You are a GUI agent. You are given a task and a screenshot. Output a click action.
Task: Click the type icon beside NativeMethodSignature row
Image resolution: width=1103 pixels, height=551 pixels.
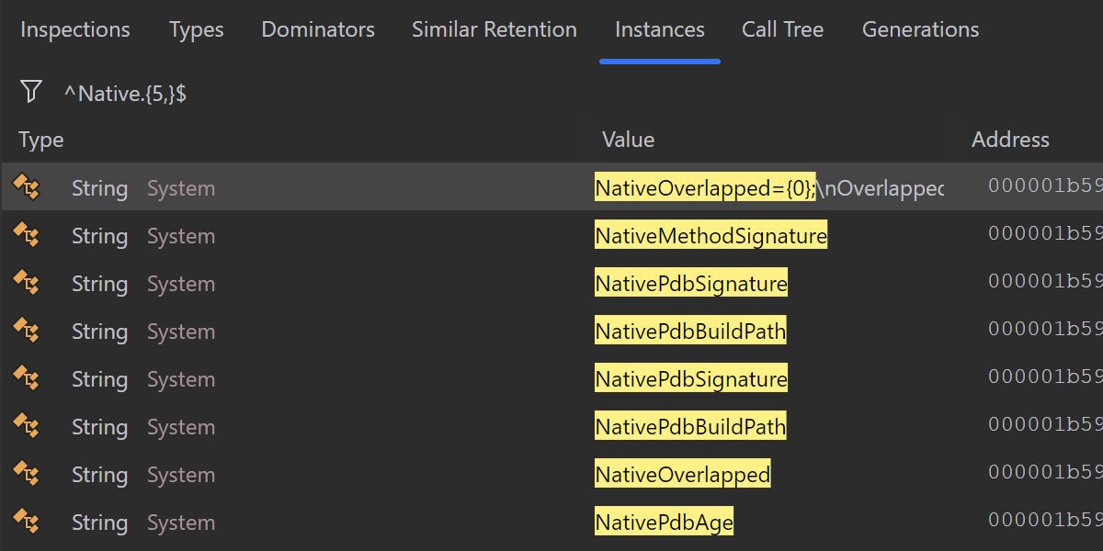(x=26, y=236)
